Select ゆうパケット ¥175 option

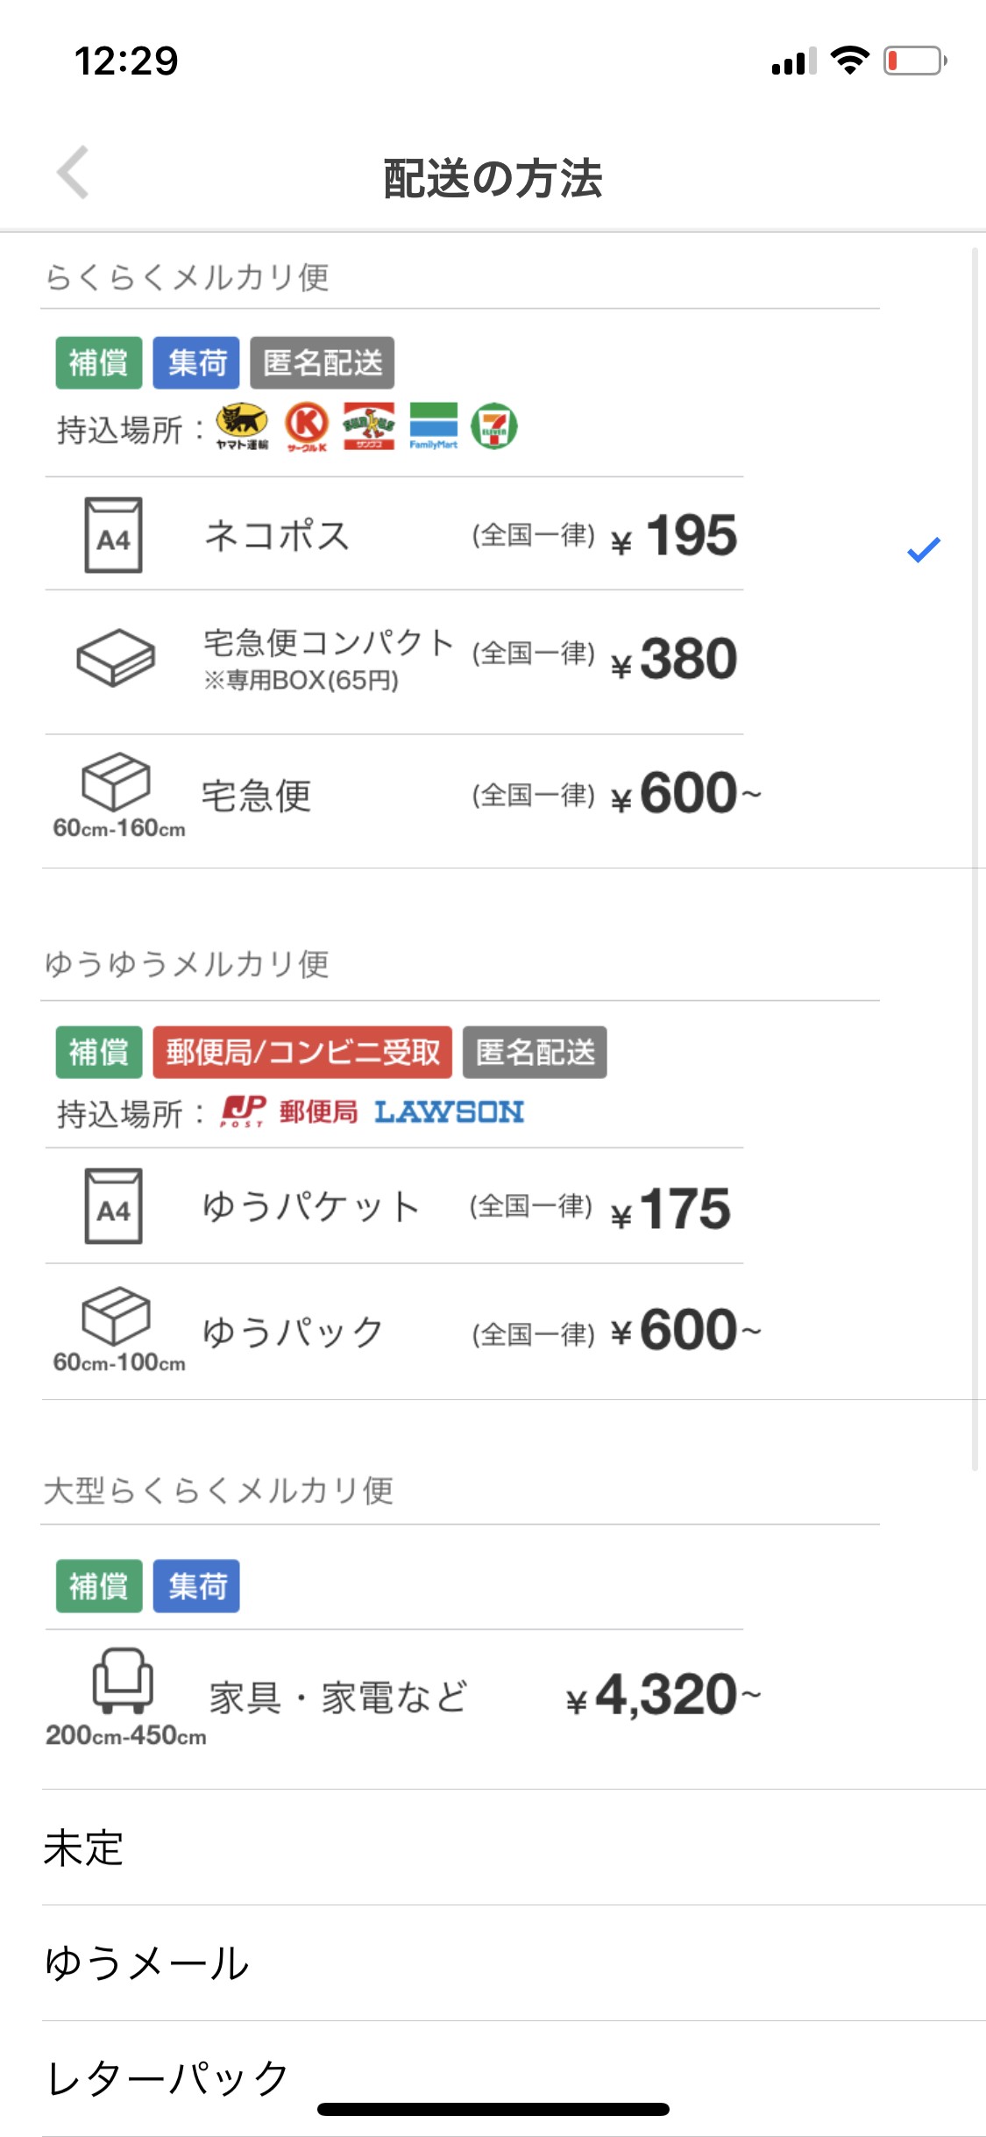[394, 1207]
